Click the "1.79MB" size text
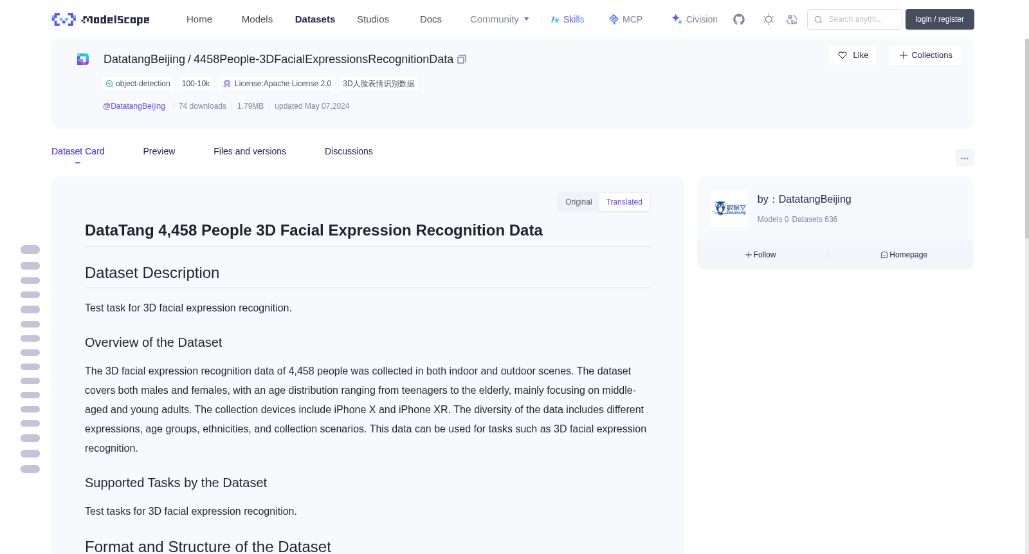The image size is (1029, 554). (250, 106)
